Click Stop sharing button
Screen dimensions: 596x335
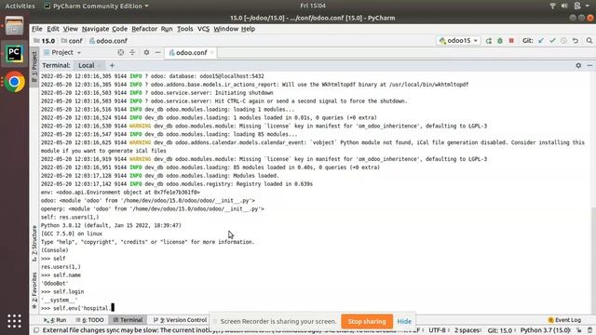(x=367, y=321)
